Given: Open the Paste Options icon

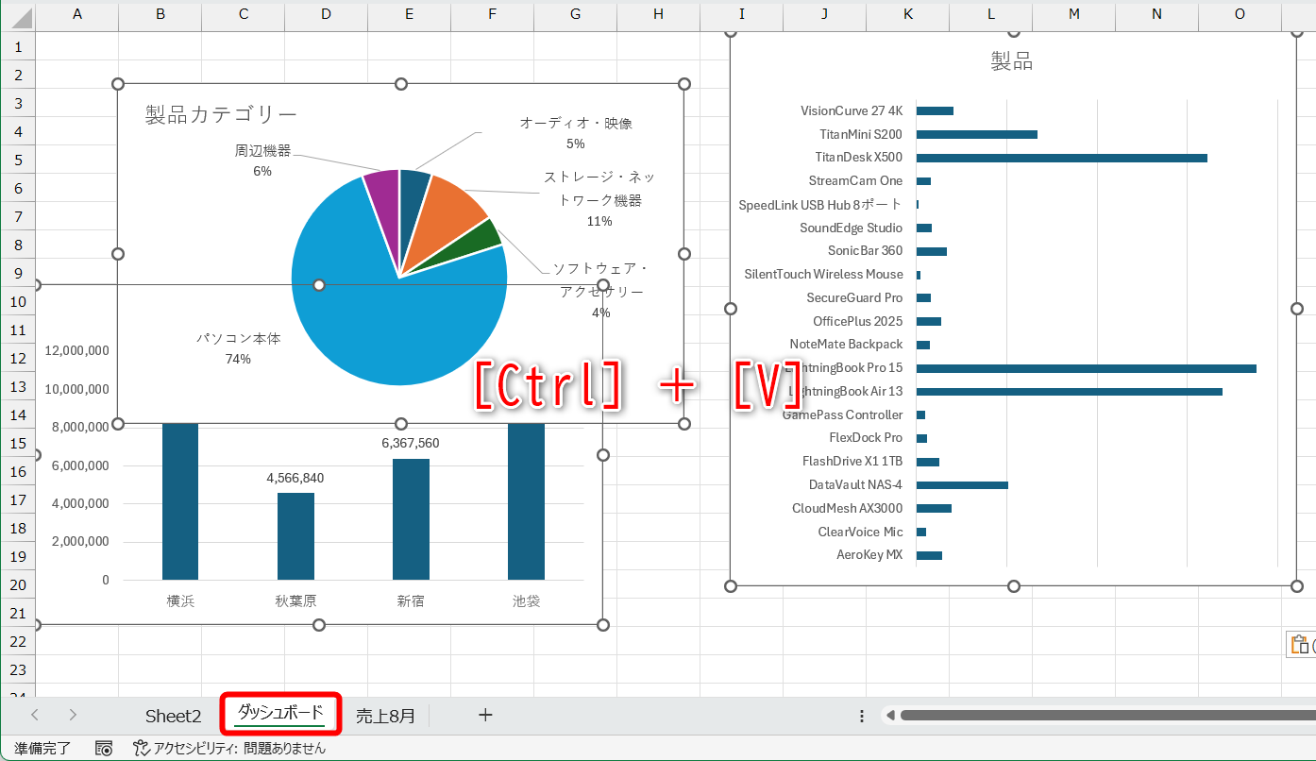Looking at the screenshot, I should tap(1302, 644).
